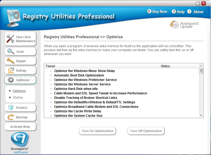Click the About exclamation icon

point(189,12)
